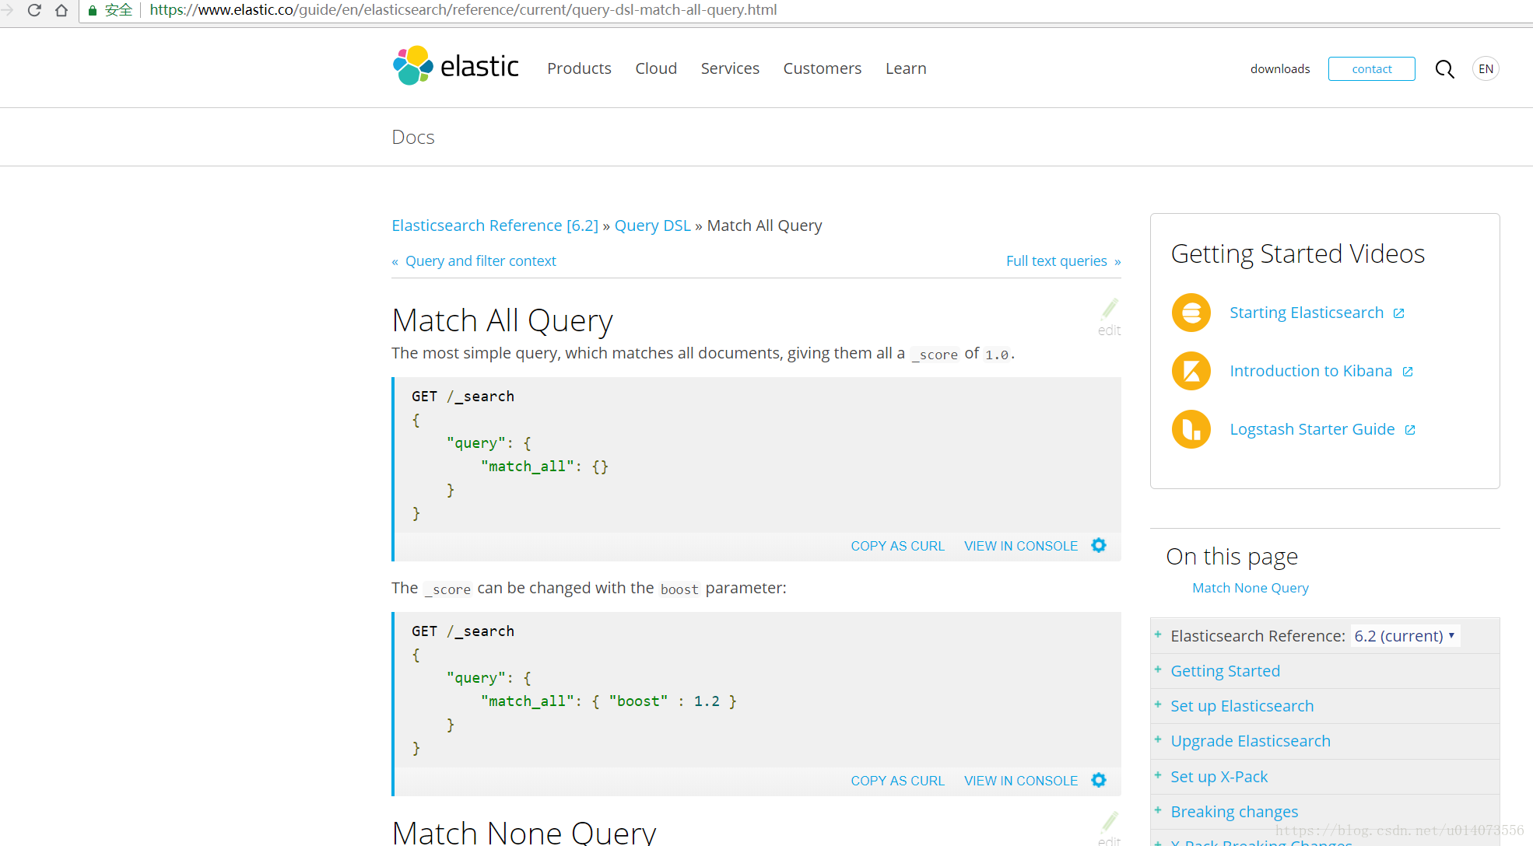
Task: Open the Cloud menu
Action: coord(656,68)
